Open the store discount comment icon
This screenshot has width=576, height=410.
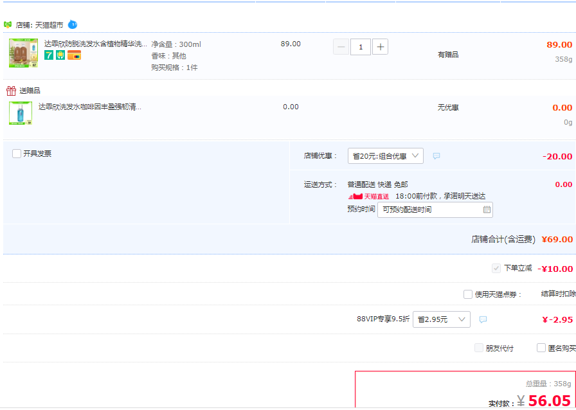point(437,156)
